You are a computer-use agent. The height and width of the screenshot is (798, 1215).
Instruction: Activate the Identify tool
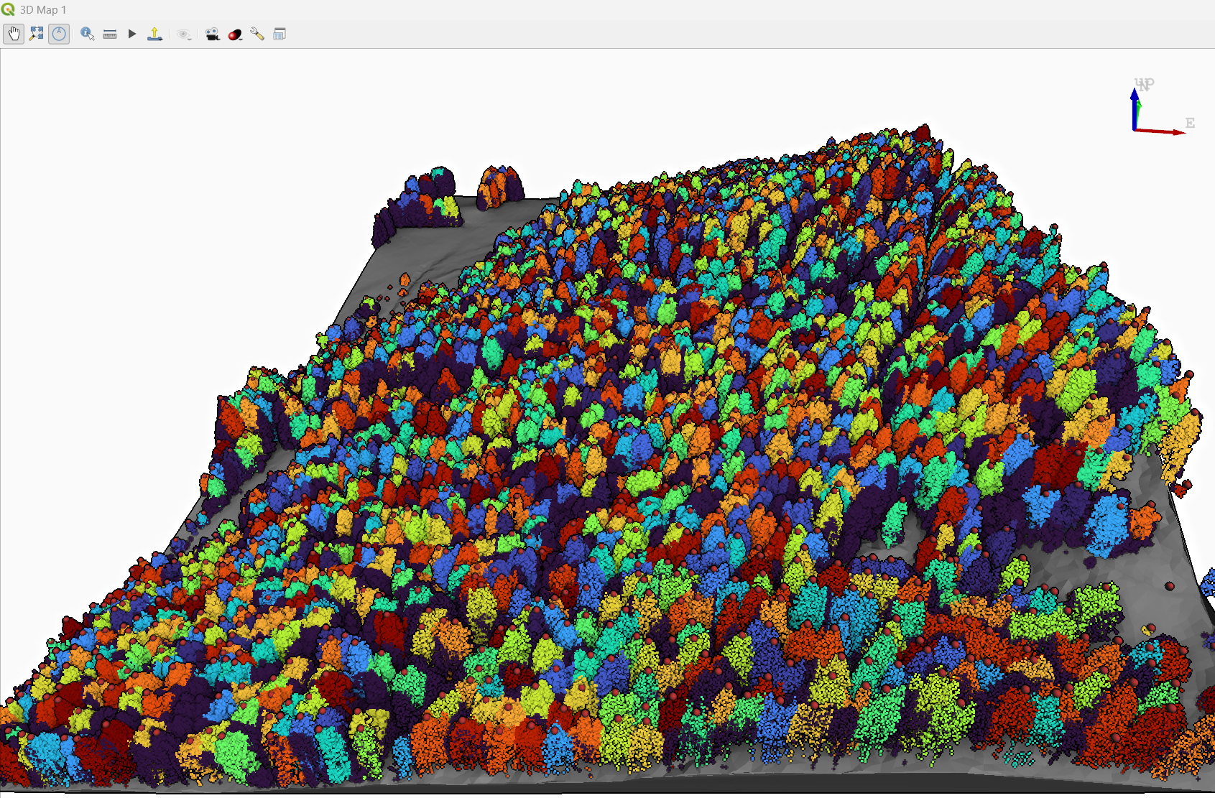(x=87, y=34)
